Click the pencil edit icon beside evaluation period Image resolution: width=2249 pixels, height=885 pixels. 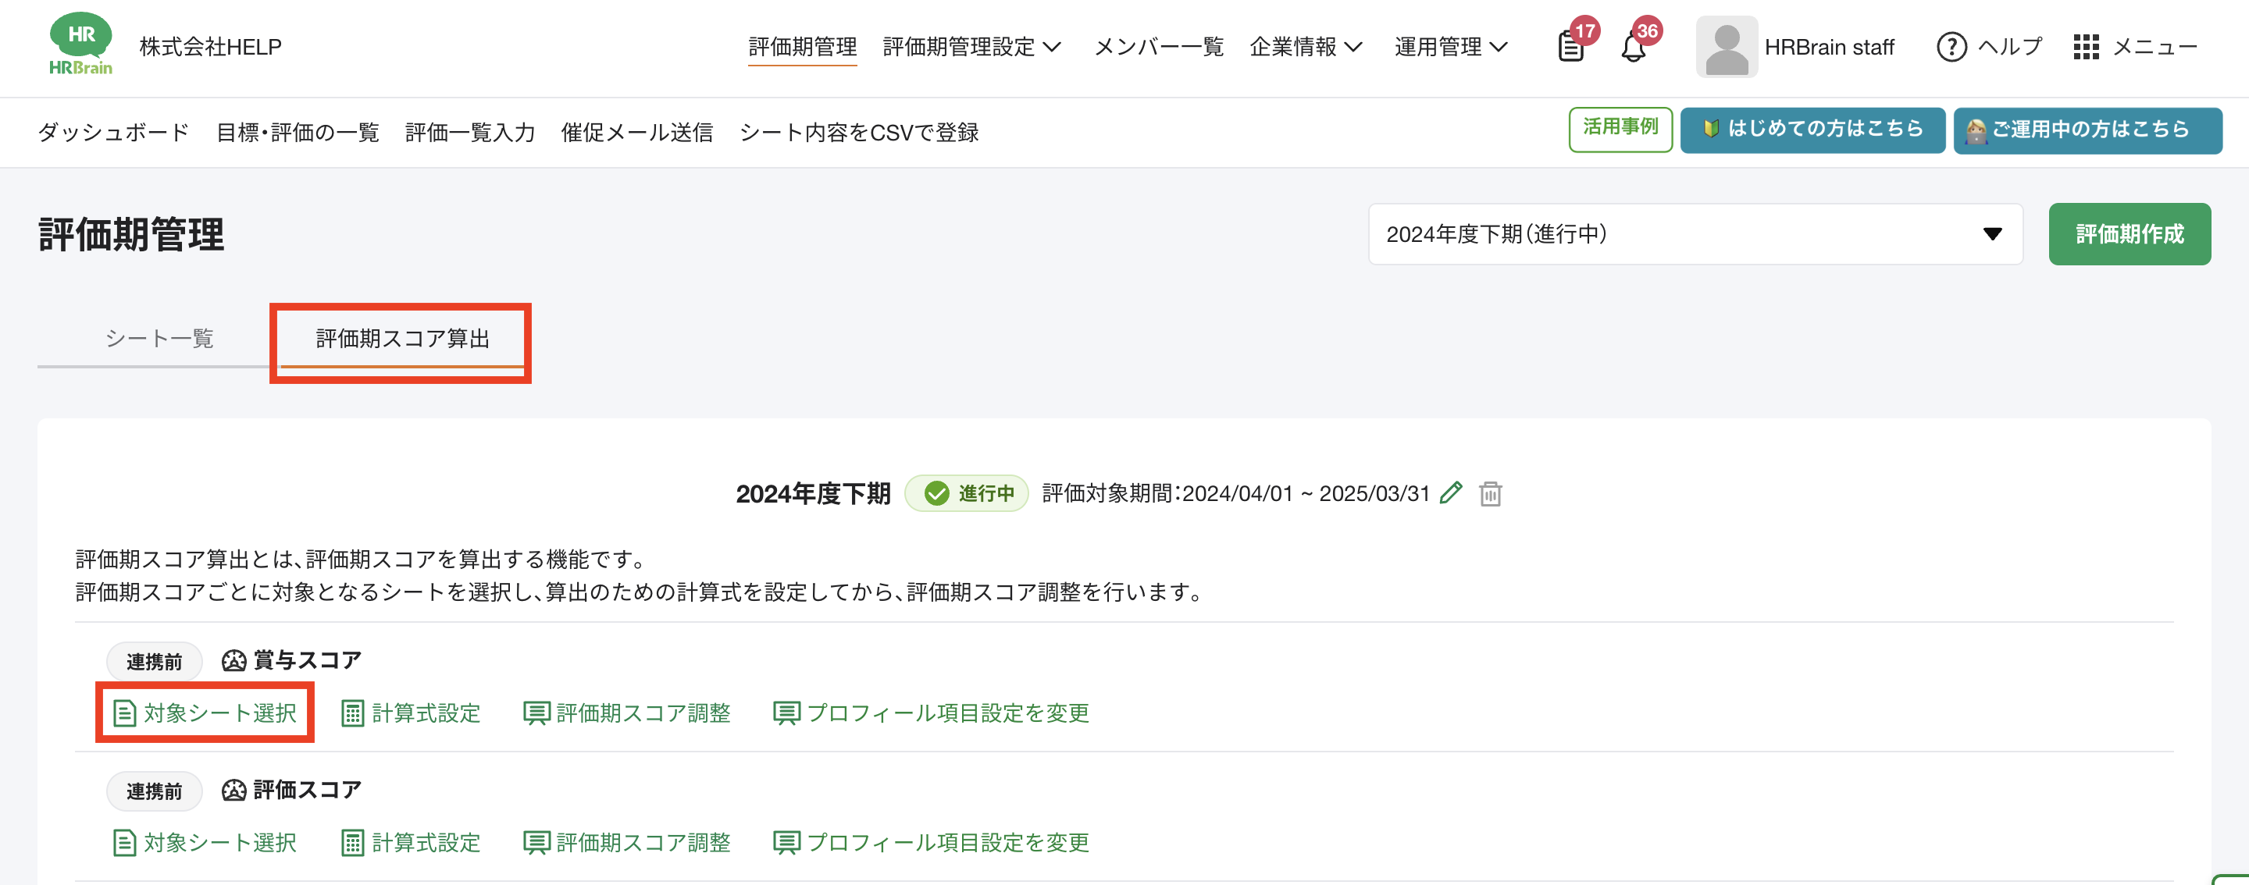(1450, 493)
